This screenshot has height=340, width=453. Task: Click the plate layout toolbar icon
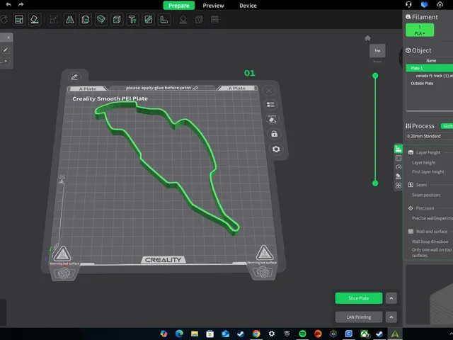pos(19,20)
